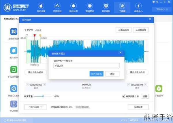This screenshot has width=173, height=123.
Task: Increase end time 00:00:28.946 with plus
Action: [146, 85]
